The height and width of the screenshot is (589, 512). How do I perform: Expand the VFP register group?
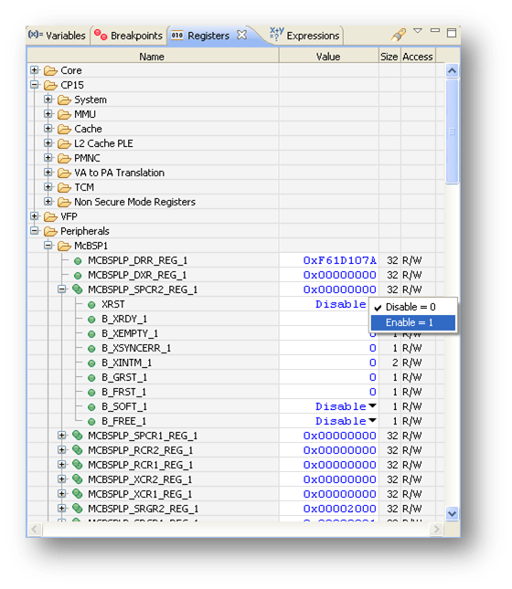pyautogui.click(x=35, y=216)
